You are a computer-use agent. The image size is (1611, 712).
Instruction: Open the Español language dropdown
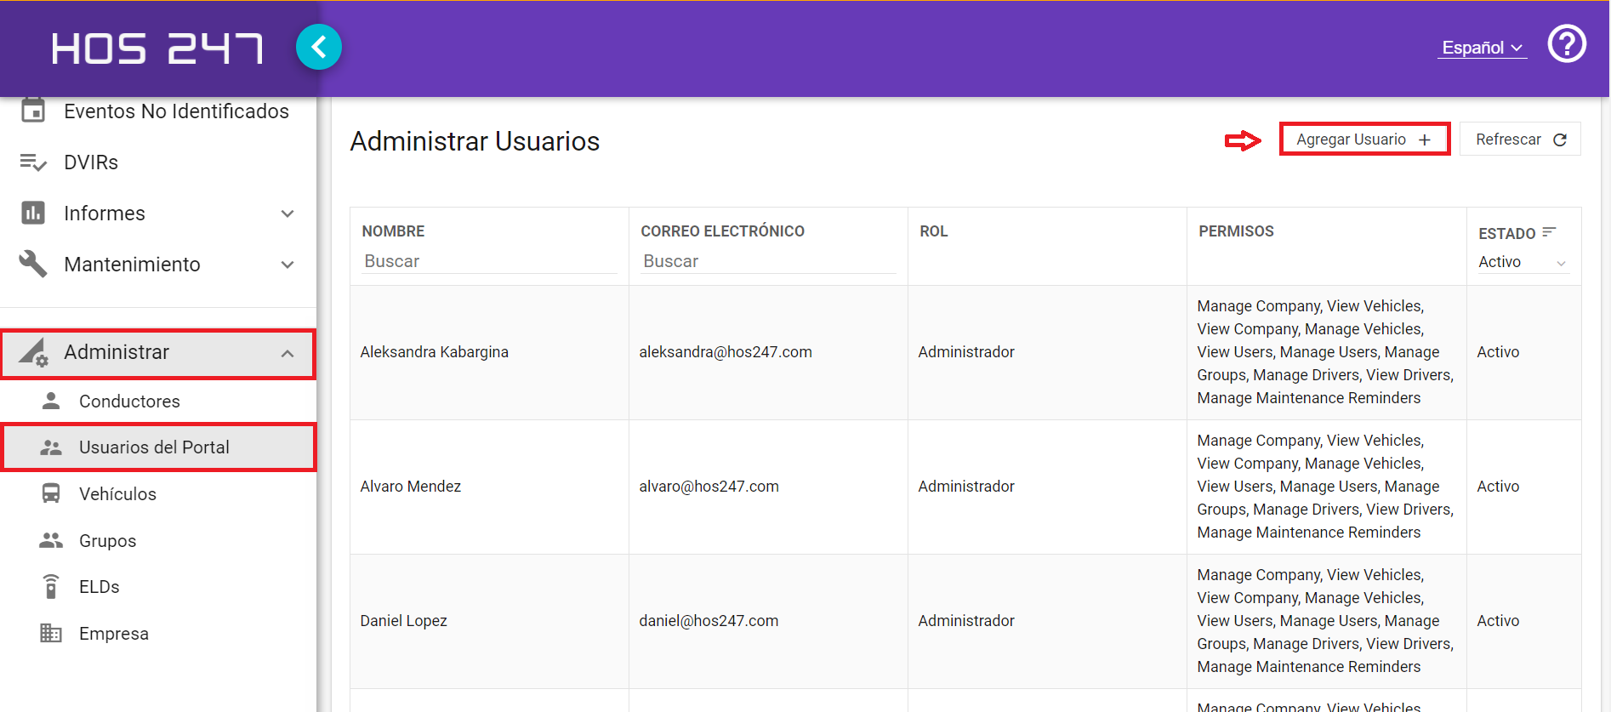1483,48
